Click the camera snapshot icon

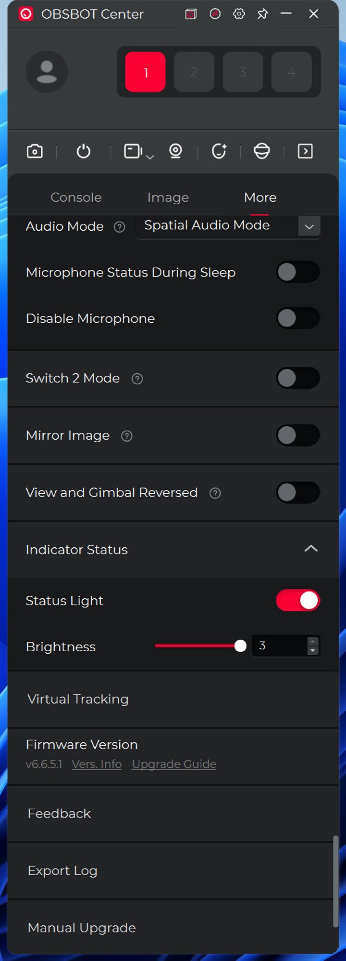[x=35, y=151]
